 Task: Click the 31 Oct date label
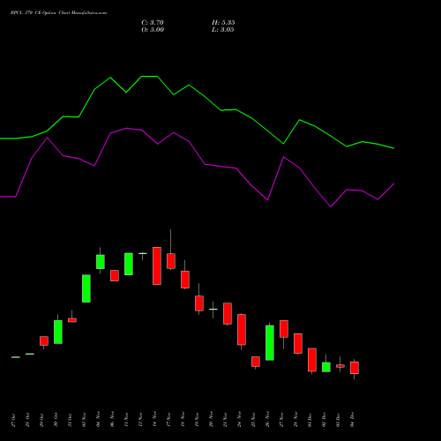point(70,420)
